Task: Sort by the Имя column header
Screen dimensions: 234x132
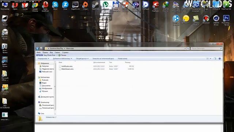Action: (x=60, y=62)
